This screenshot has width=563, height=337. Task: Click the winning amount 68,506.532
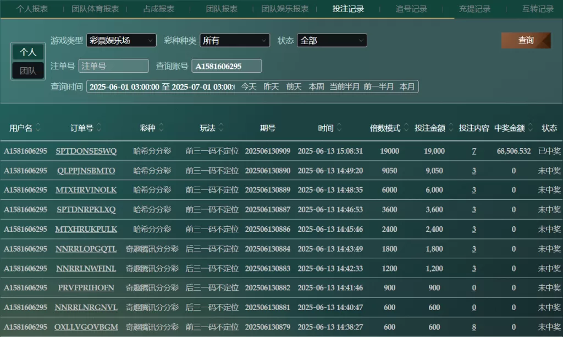514,151
